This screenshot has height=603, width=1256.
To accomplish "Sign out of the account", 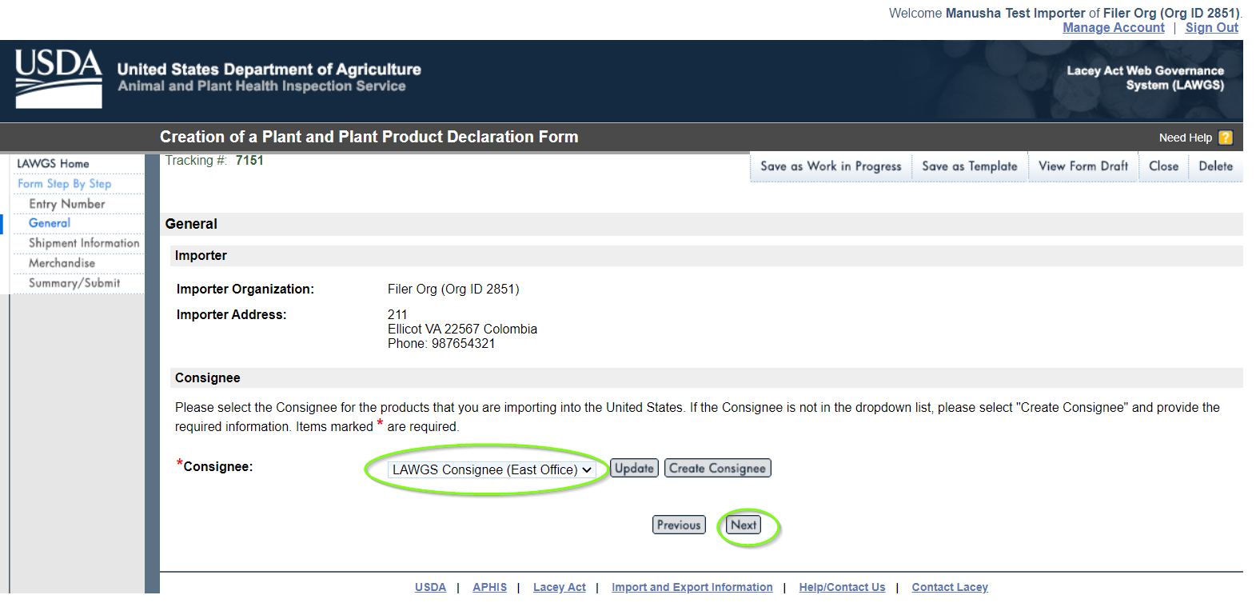I will (x=1211, y=28).
